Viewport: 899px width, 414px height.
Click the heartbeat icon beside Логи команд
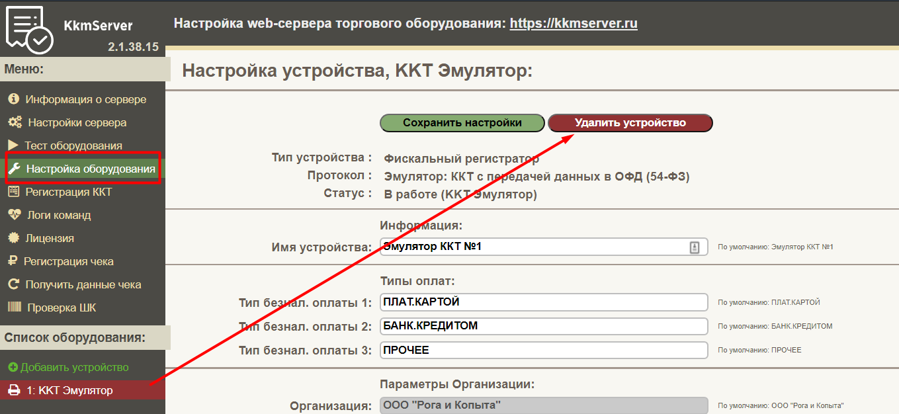(x=15, y=215)
